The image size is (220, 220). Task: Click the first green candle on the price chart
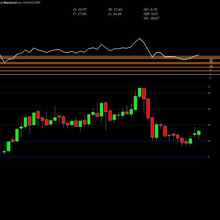click(x=4, y=152)
